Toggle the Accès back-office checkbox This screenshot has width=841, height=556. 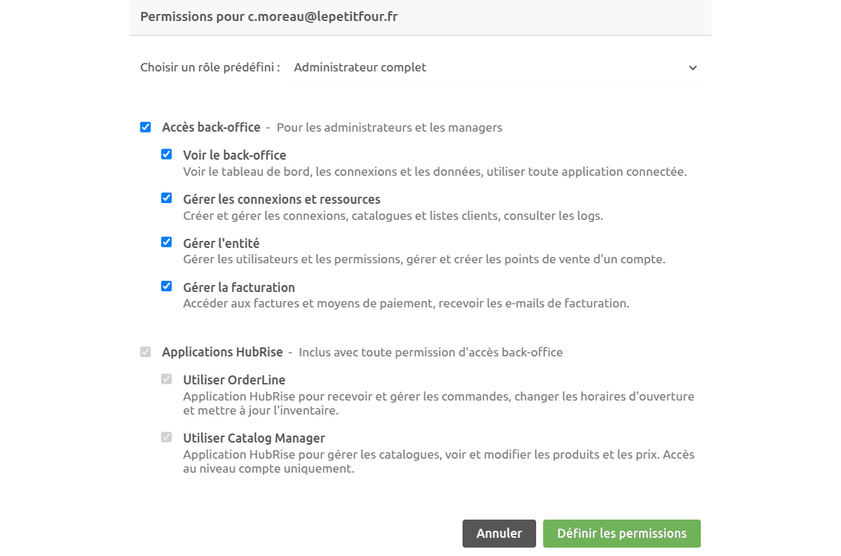point(146,127)
